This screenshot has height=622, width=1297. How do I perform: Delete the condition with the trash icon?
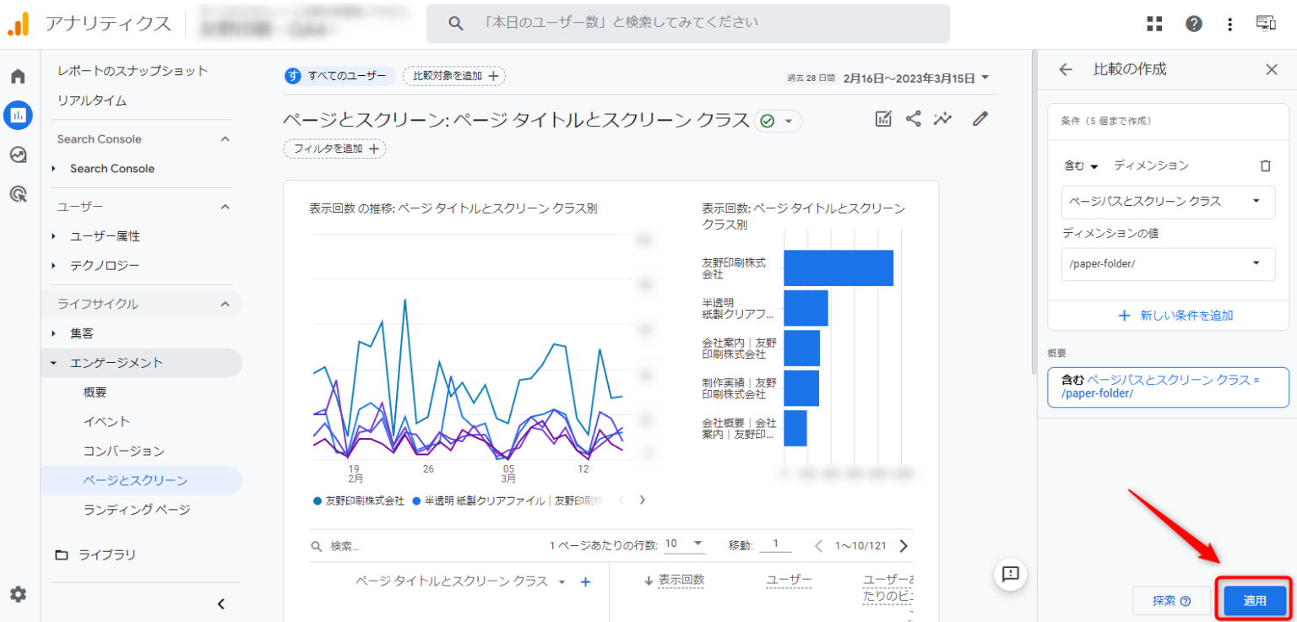tap(1265, 165)
